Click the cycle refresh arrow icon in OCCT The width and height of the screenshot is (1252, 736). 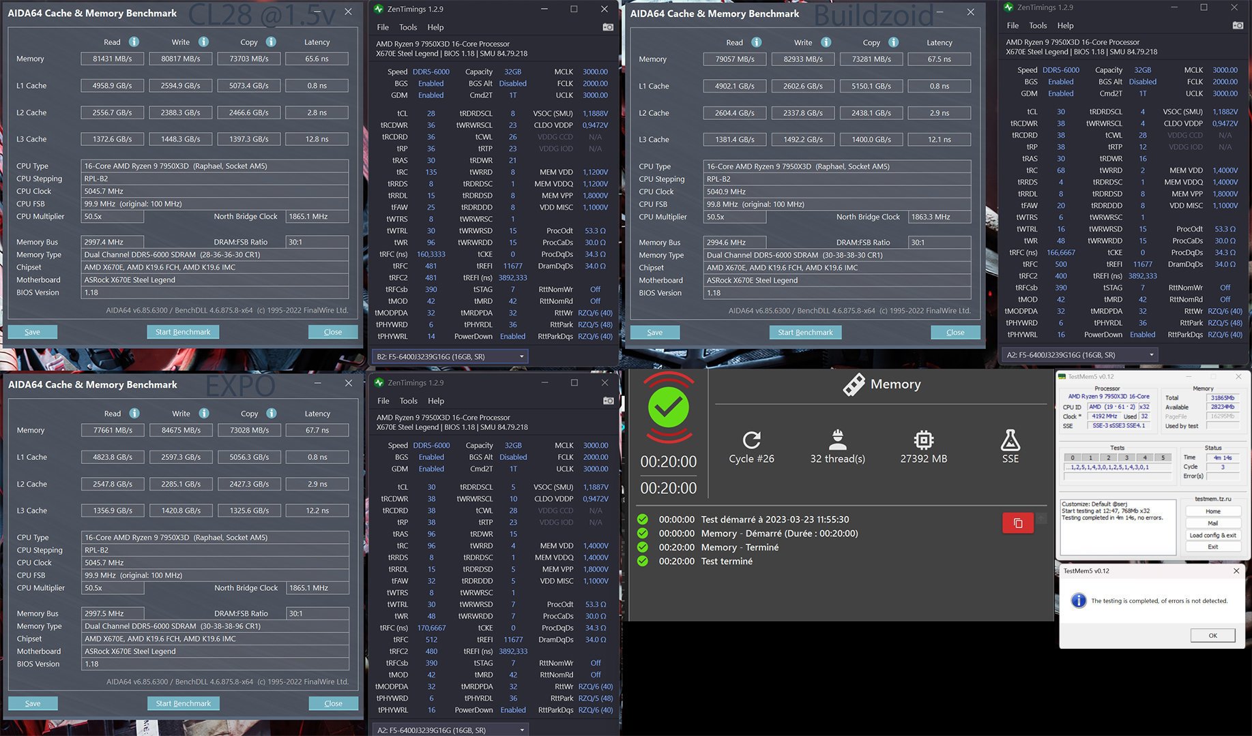pos(751,440)
